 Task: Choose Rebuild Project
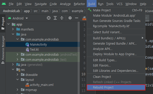(116, 87)
